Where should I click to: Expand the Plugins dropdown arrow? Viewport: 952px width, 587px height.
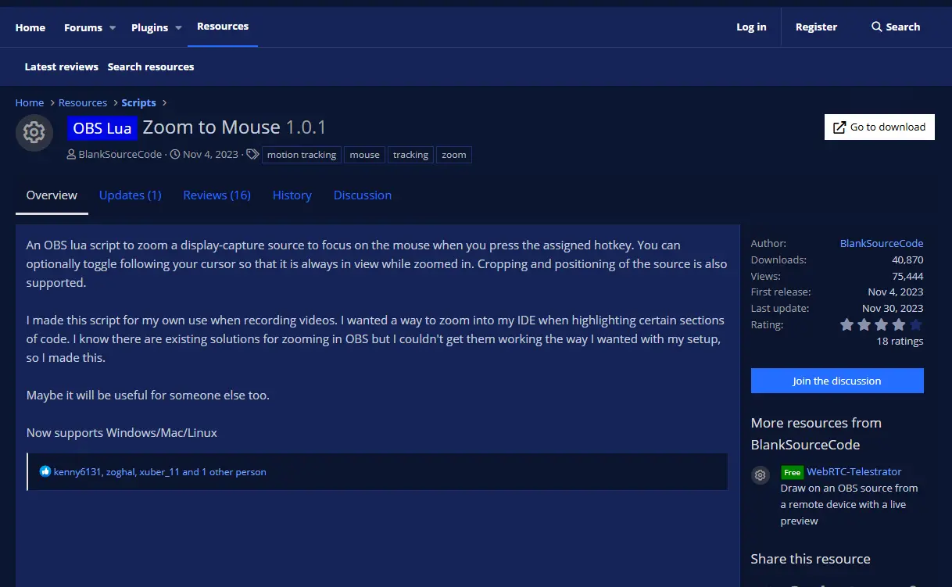click(x=178, y=27)
